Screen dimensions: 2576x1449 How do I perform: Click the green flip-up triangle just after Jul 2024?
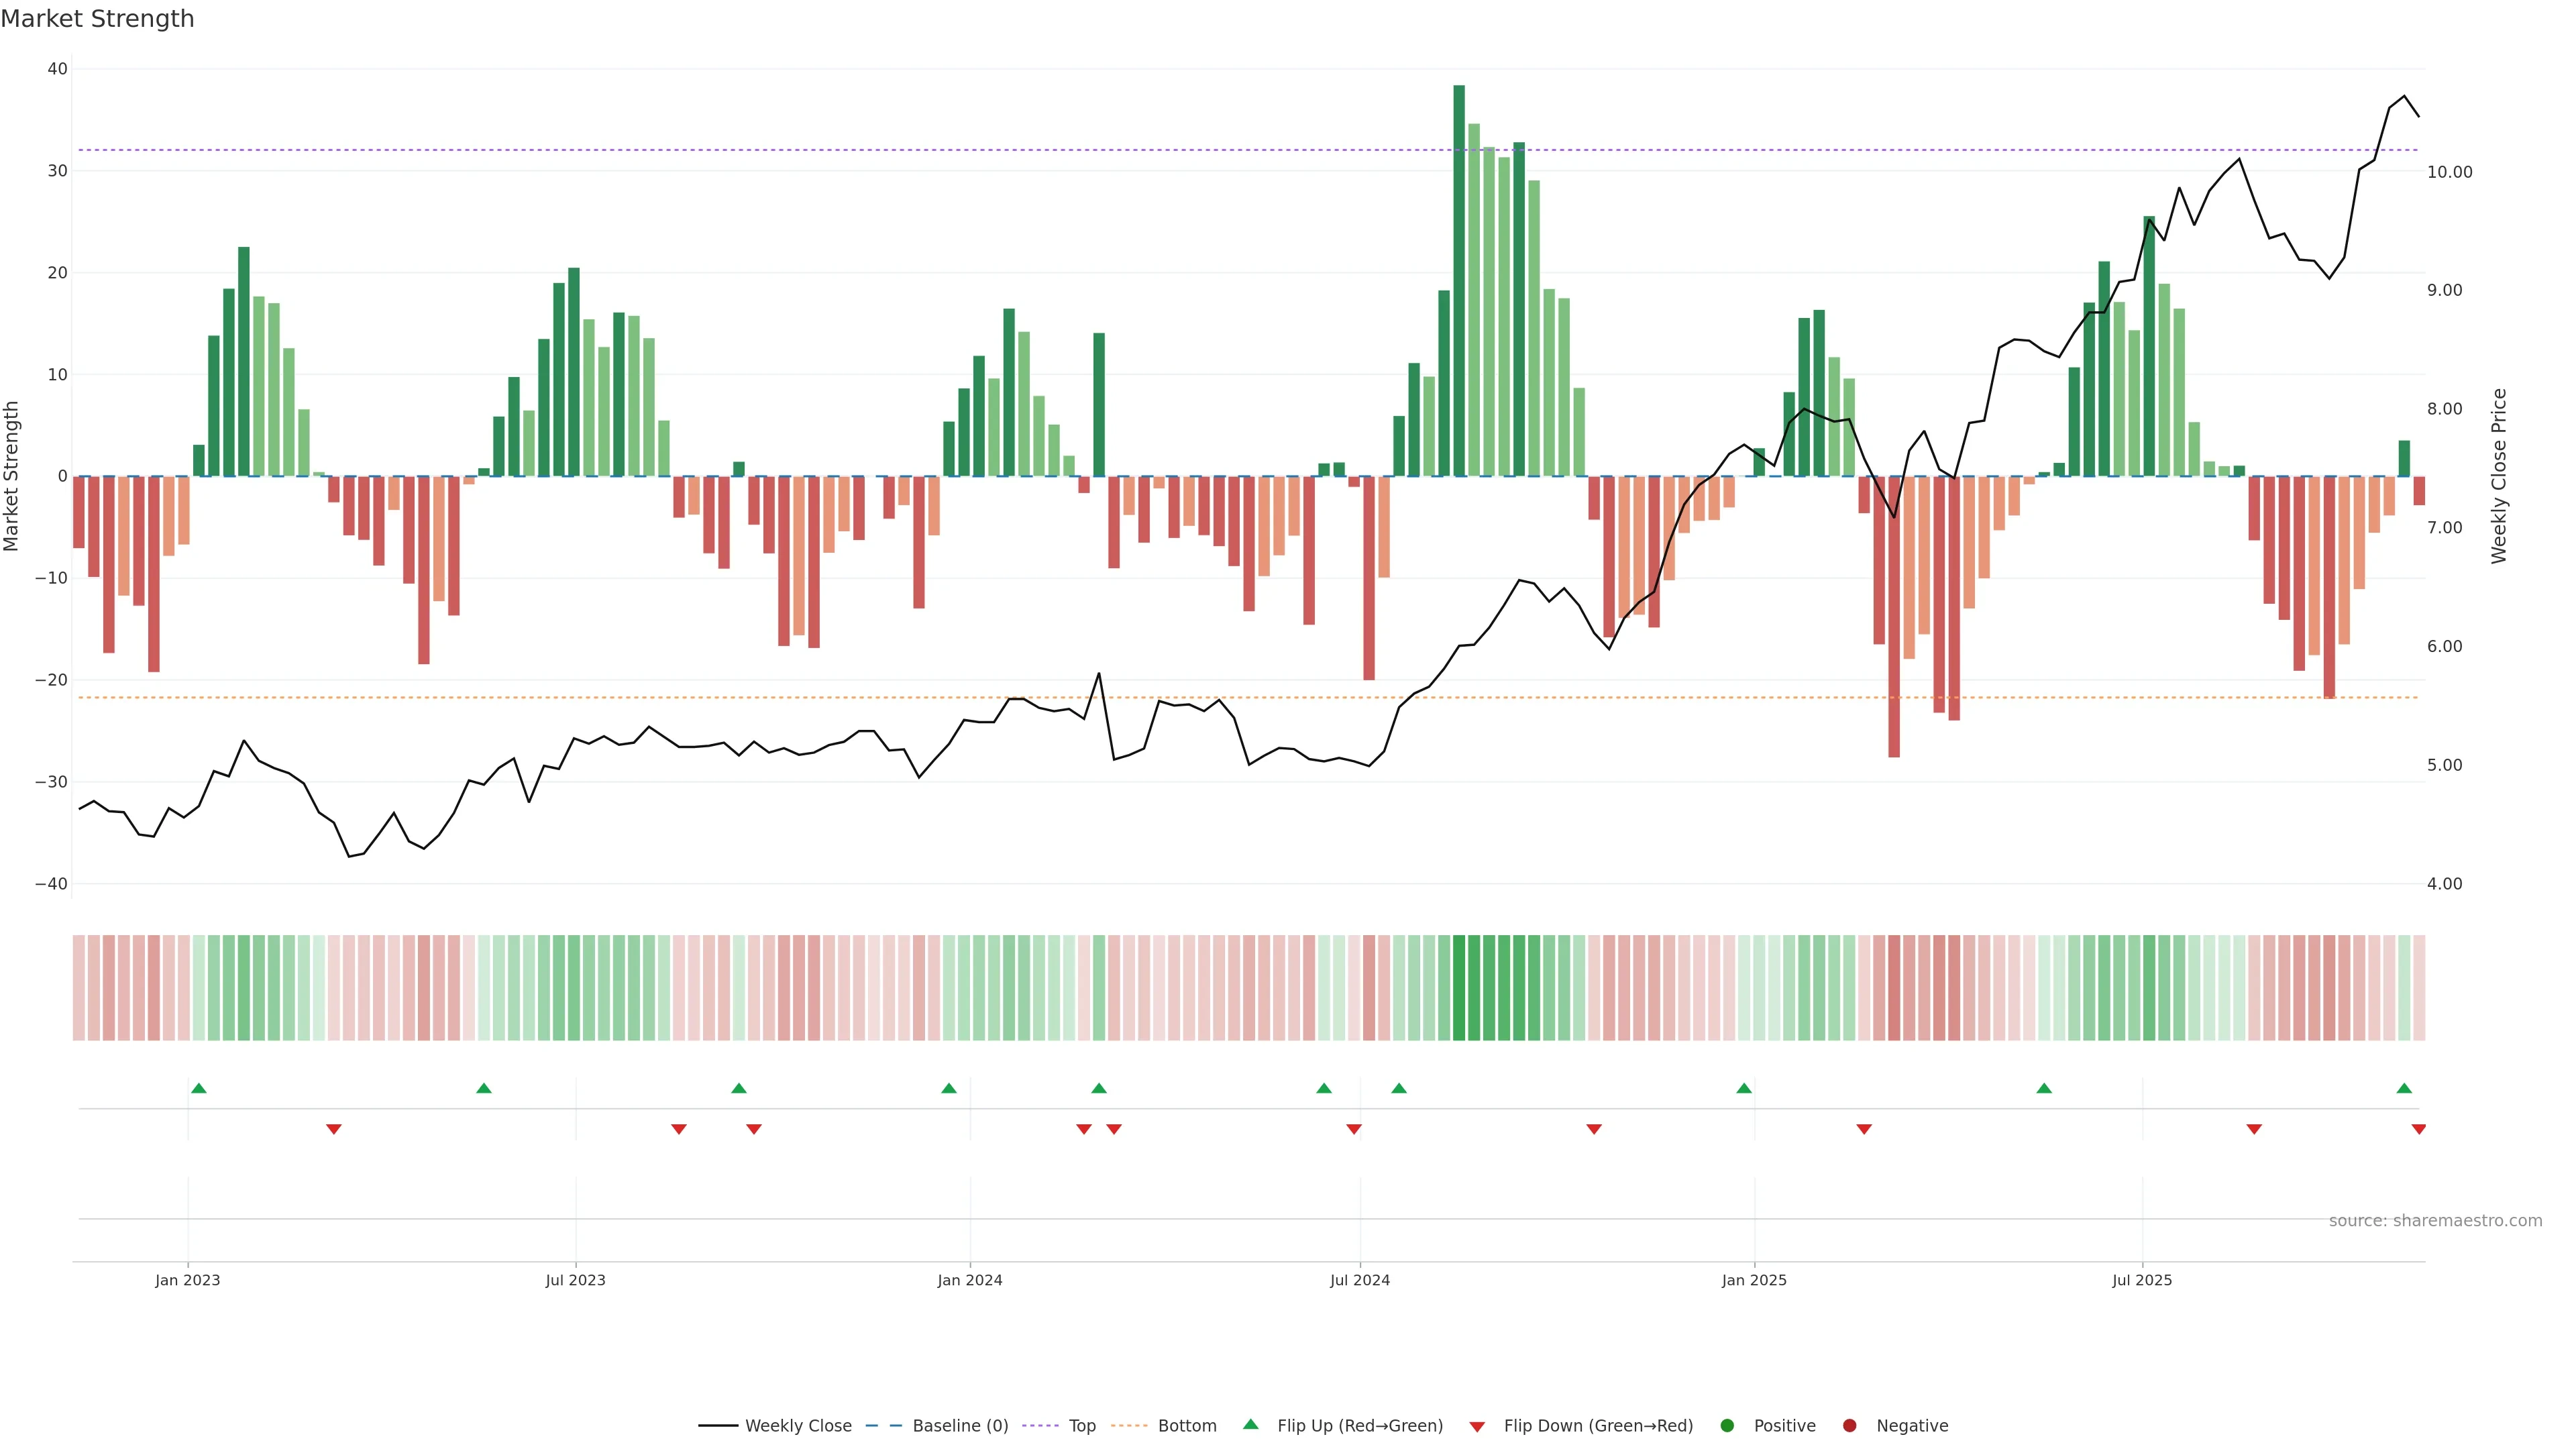pyautogui.click(x=1399, y=1088)
